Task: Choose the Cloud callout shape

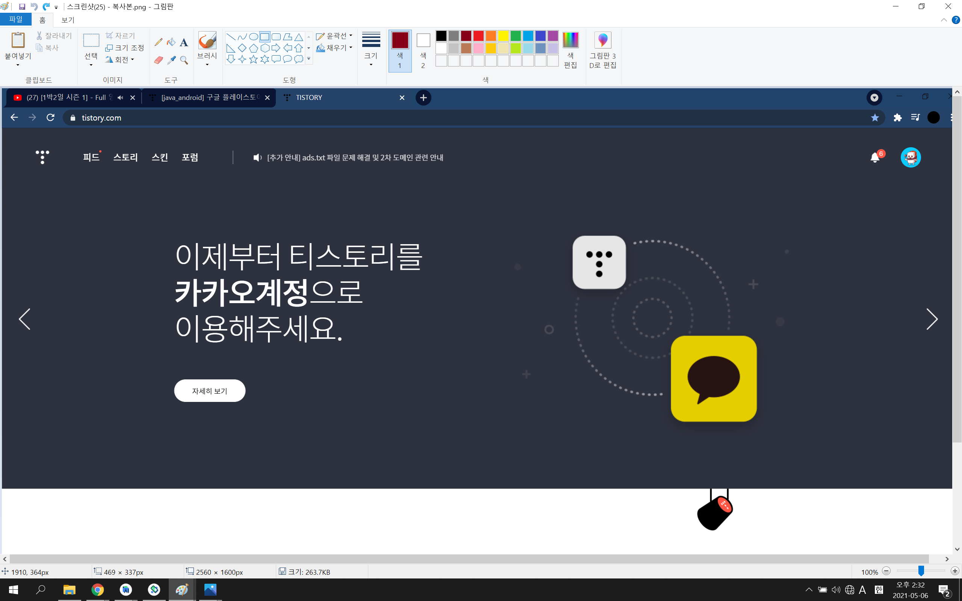Action: (x=298, y=59)
